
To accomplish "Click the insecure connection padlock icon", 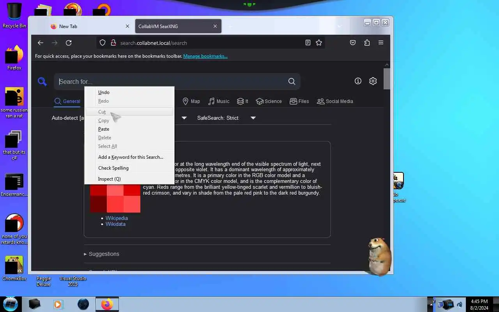I will coord(113,43).
